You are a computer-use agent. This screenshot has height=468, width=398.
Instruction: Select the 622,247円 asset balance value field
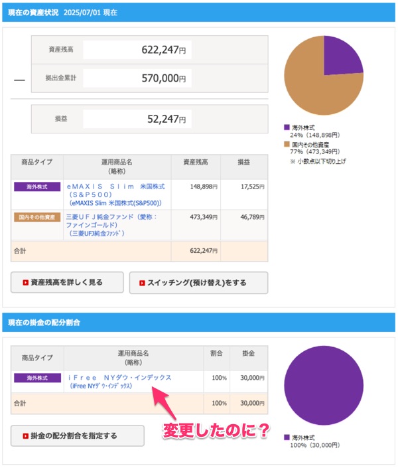pyautogui.click(x=137, y=50)
